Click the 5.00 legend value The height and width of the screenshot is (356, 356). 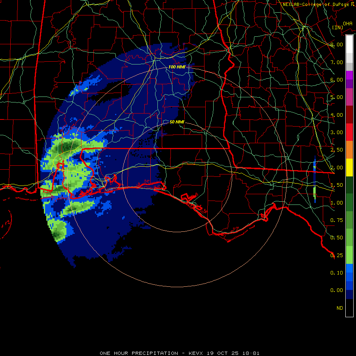(337, 97)
